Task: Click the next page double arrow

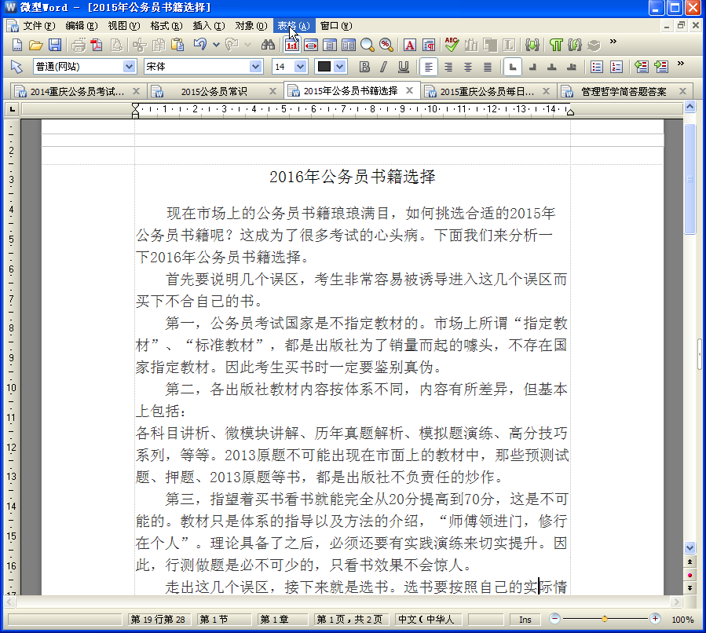Action: pyautogui.click(x=690, y=588)
